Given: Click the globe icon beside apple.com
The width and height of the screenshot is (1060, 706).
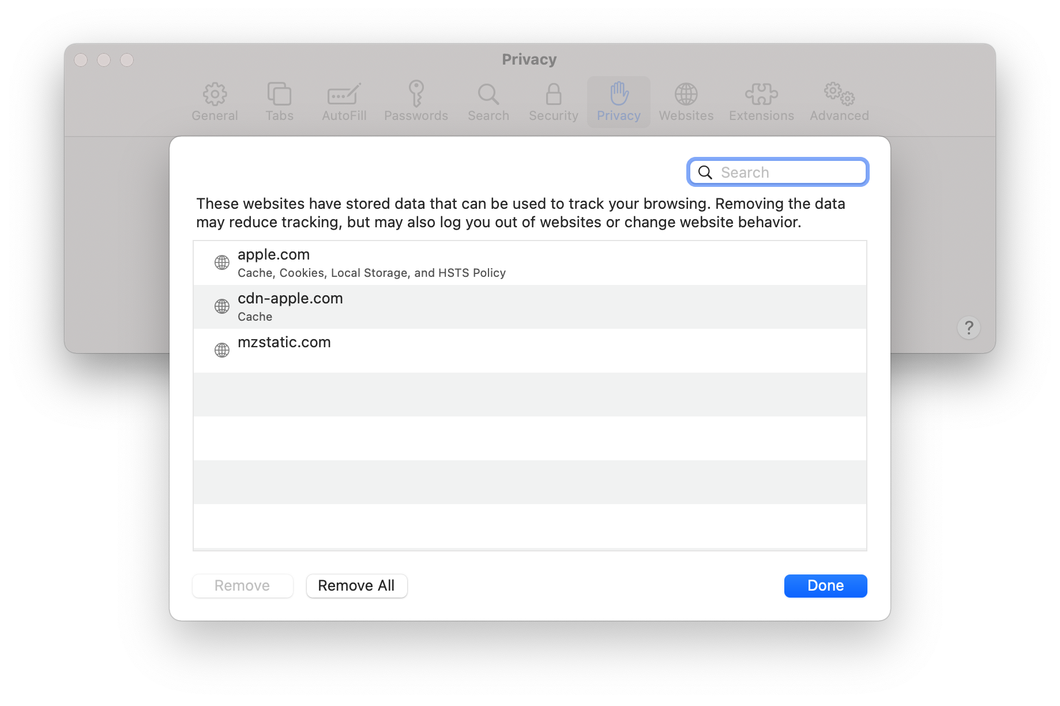Looking at the screenshot, I should coord(222,262).
